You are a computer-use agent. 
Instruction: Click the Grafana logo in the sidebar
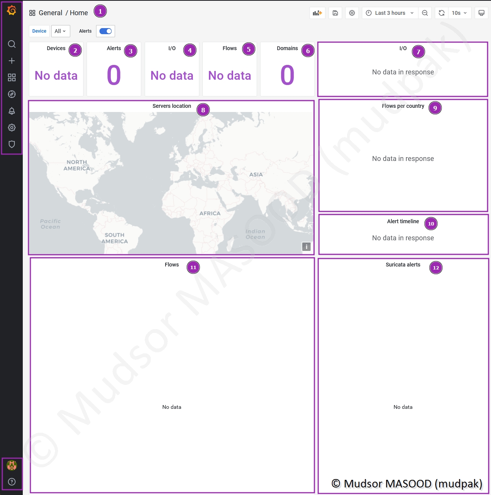(x=12, y=10)
